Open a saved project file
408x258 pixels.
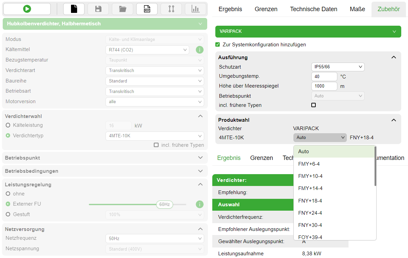[122, 9]
